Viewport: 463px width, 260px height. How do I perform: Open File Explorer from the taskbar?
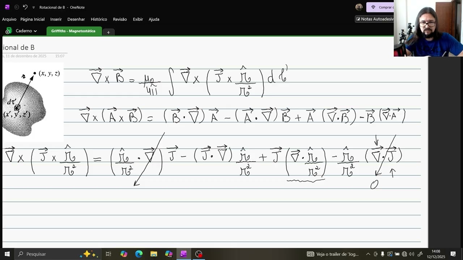point(154,254)
